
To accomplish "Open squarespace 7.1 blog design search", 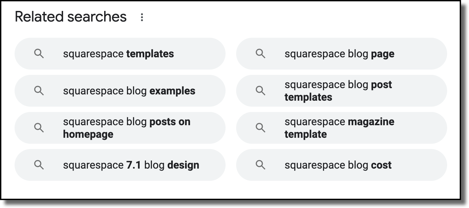I will [120, 165].
